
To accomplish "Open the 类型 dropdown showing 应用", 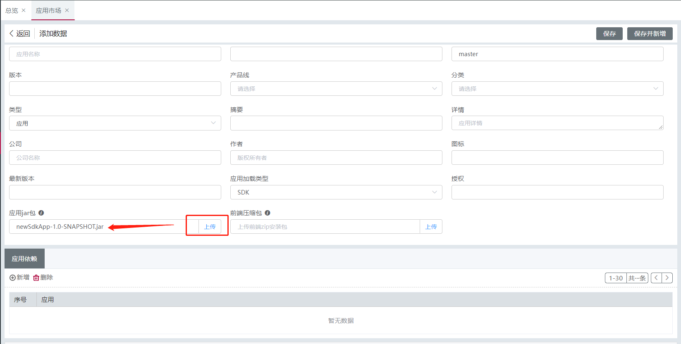I will [x=115, y=123].
